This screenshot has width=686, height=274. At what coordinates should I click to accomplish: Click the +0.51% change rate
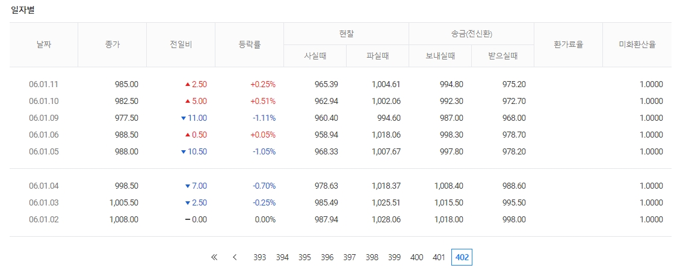pyautogui.click(x=263, y=101)
